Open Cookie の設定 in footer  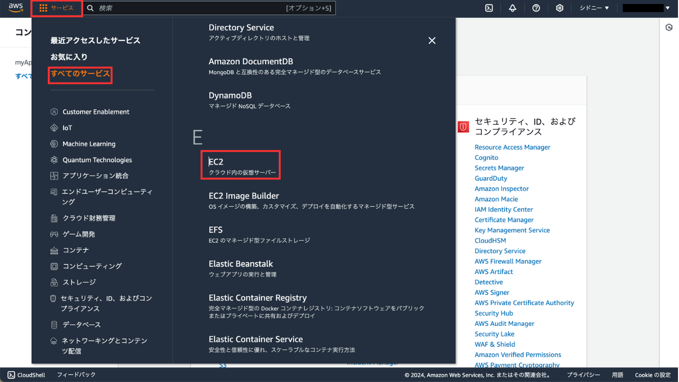pos(653,375)
